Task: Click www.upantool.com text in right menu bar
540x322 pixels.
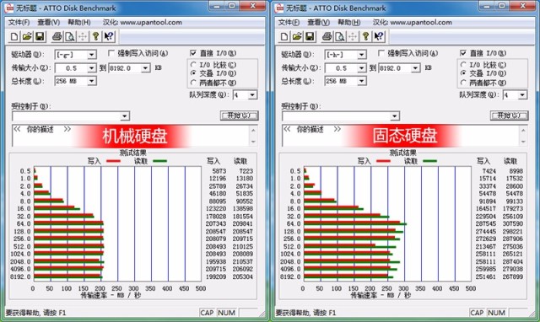Action: [421, 23]
